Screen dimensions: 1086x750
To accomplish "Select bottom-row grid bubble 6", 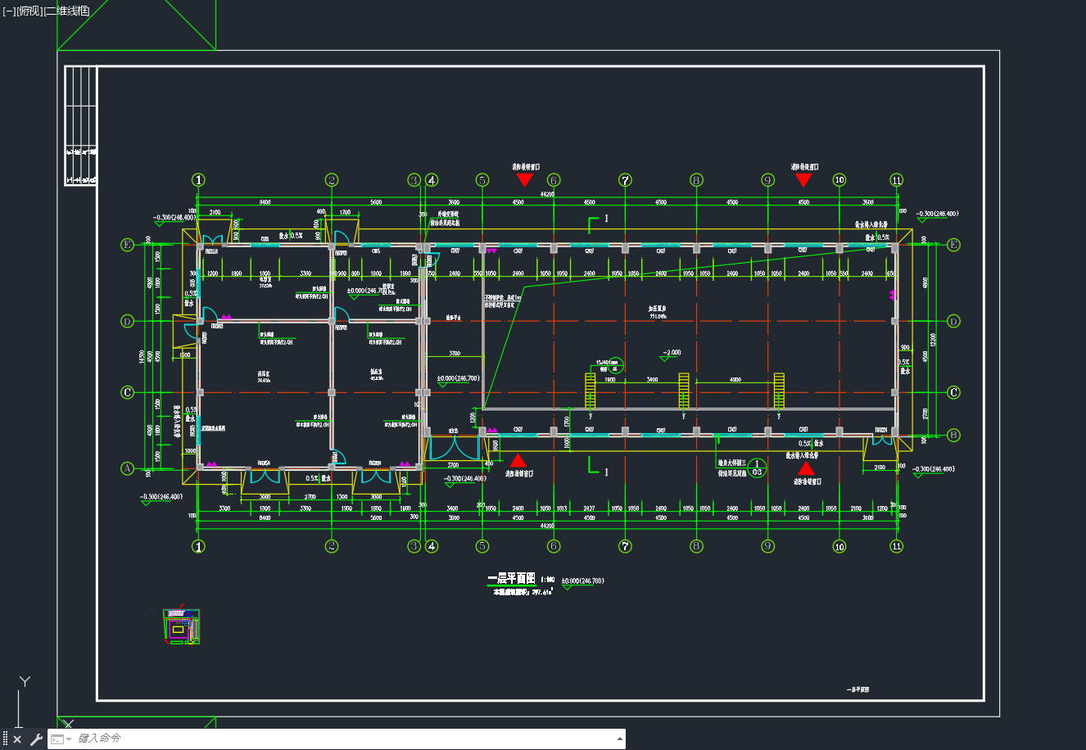I will [554, 546].
